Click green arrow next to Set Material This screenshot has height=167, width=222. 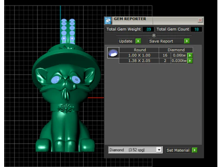pos(195,150)
